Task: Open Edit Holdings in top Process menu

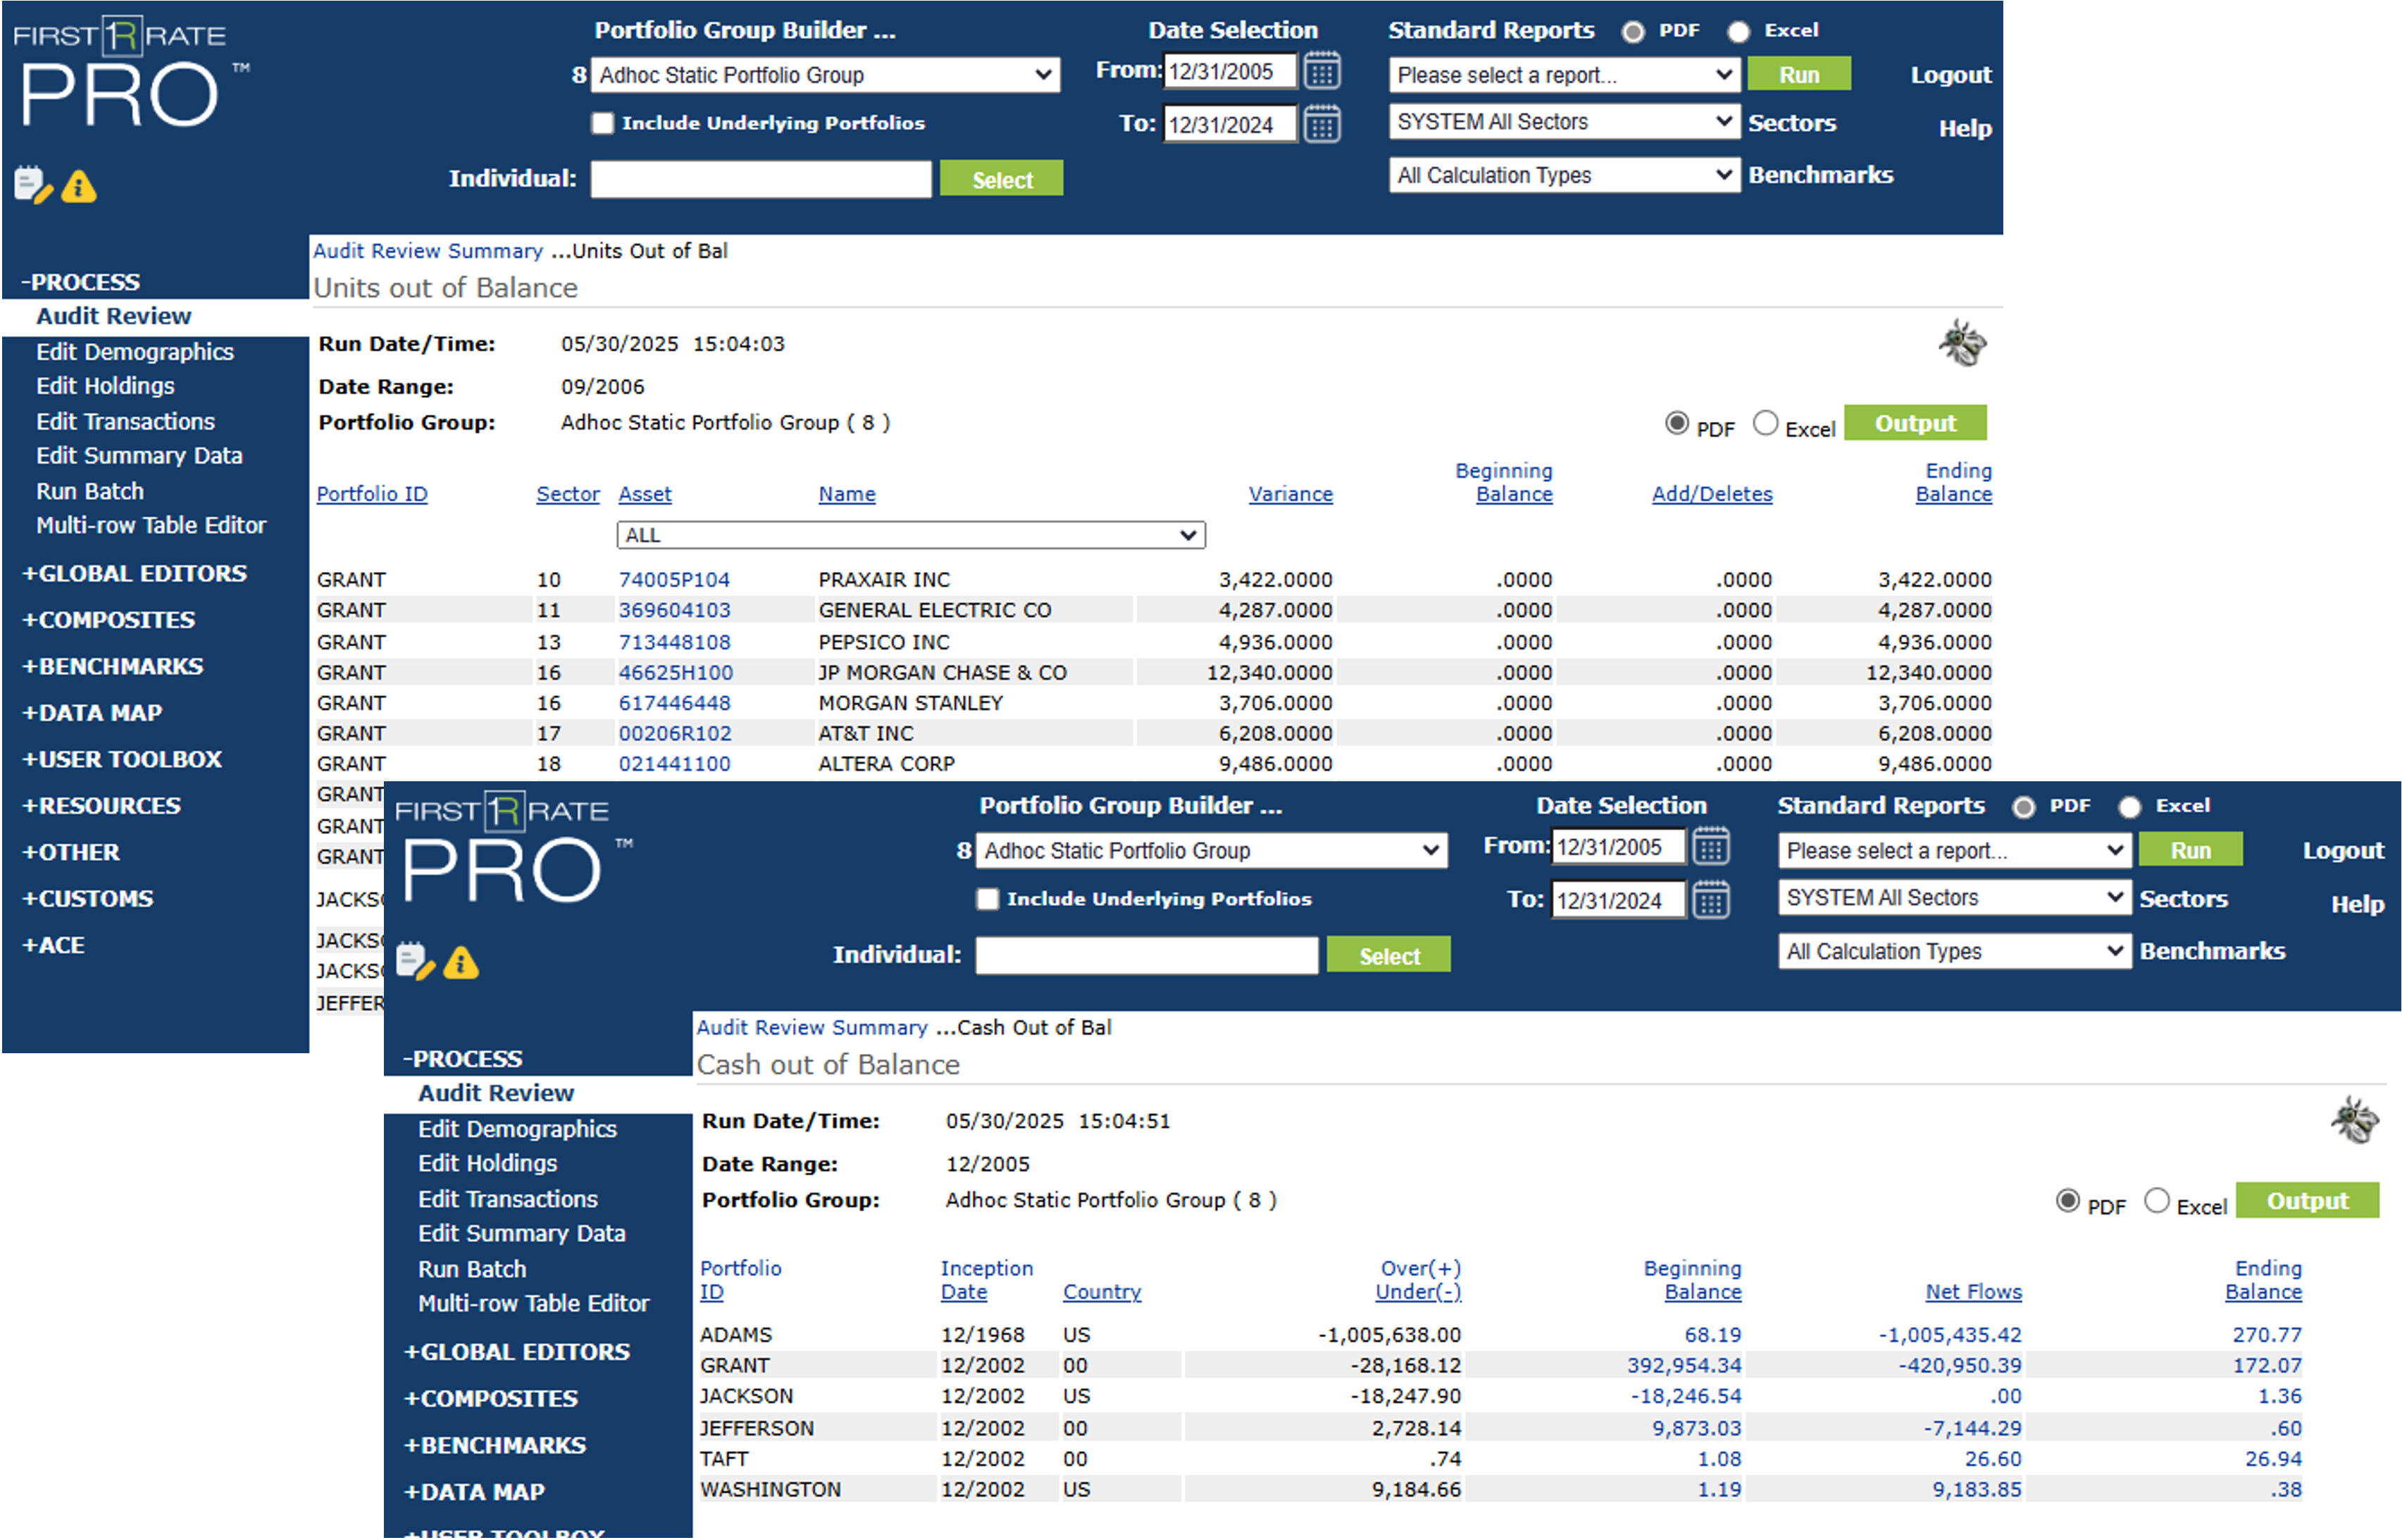Action: (105, 386)
